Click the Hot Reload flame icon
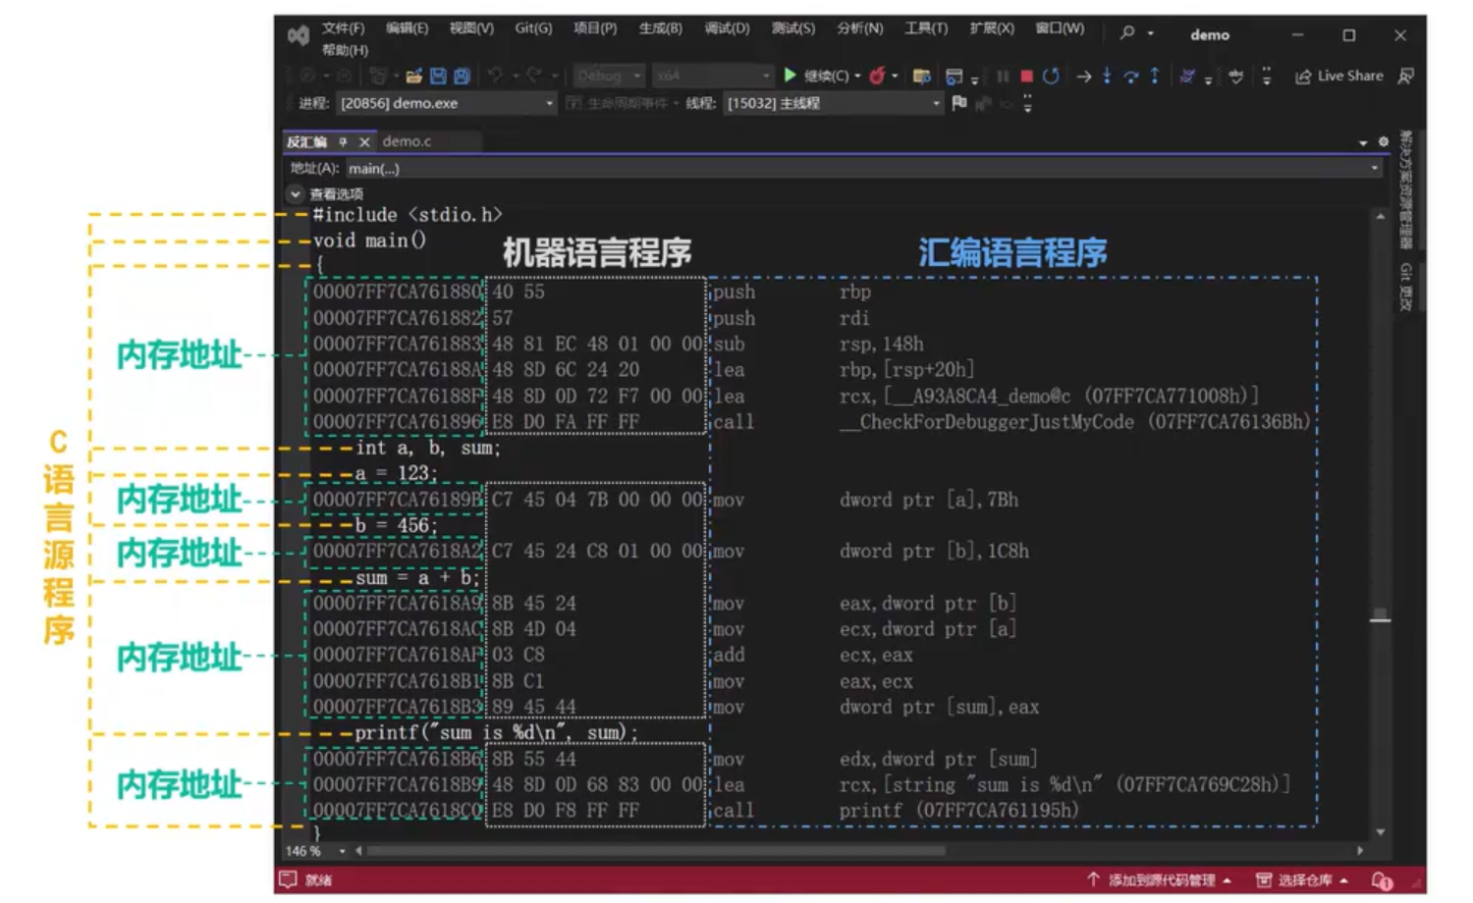This screenshot has width=1473, height=903. point(877,76)
